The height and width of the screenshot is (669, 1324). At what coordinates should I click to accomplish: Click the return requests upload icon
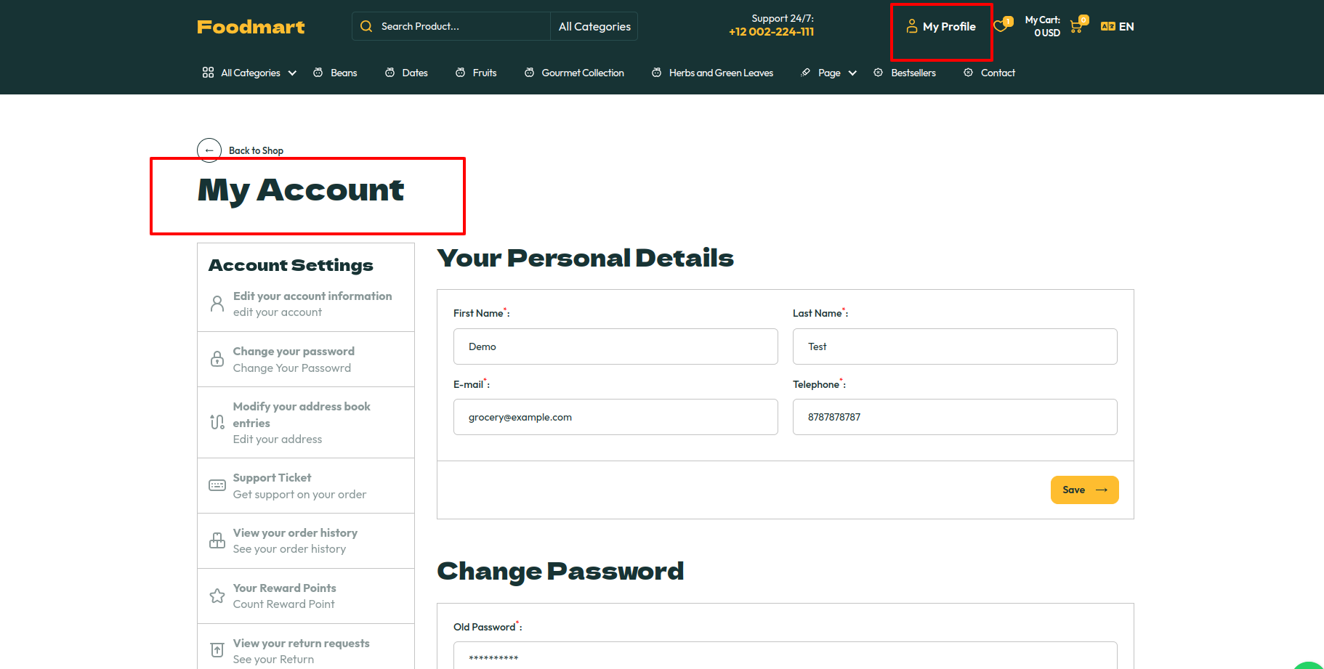point(217,650)
